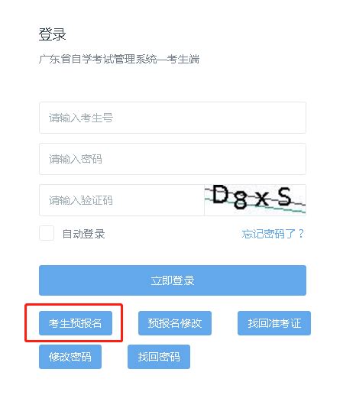Click the letter x in the captcha image
The image size is (356, 408).
click(261, 199)
